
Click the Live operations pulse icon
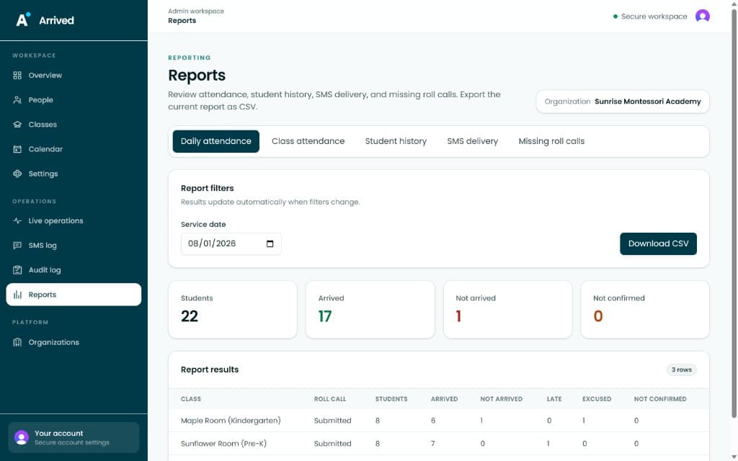point(17,220)
